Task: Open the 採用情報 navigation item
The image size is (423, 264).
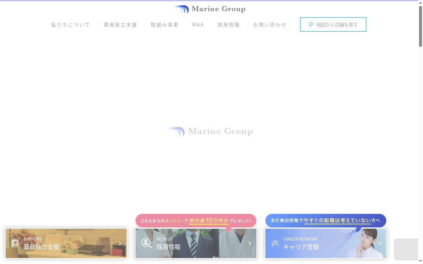Action: tap(229, 25)
